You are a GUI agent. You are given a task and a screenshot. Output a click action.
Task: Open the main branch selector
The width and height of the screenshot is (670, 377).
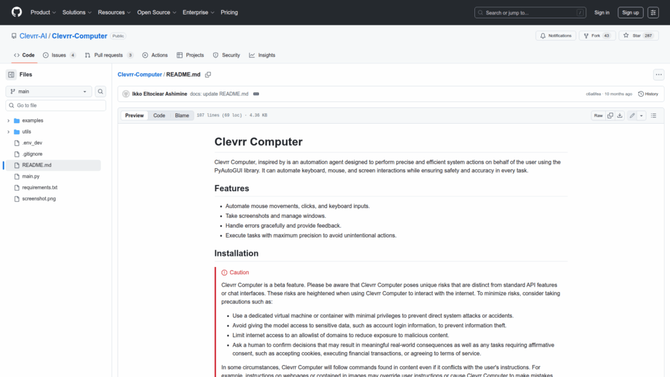click(48, 92)
